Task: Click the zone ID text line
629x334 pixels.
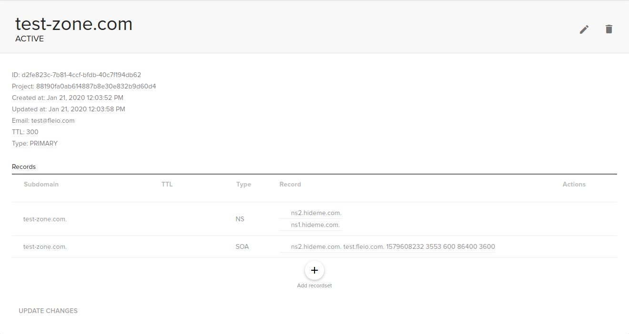Action: click(x=76, y=75)
